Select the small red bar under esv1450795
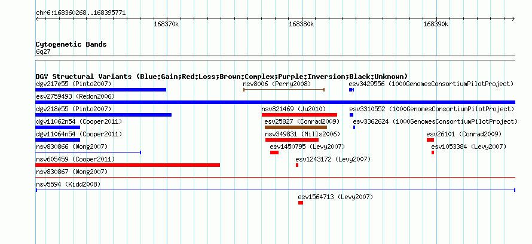Screen dimensions: 532x244 click(274, 152)
